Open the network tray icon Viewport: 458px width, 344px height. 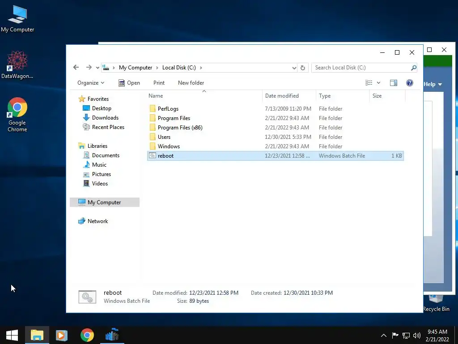(x=406, y=335)
